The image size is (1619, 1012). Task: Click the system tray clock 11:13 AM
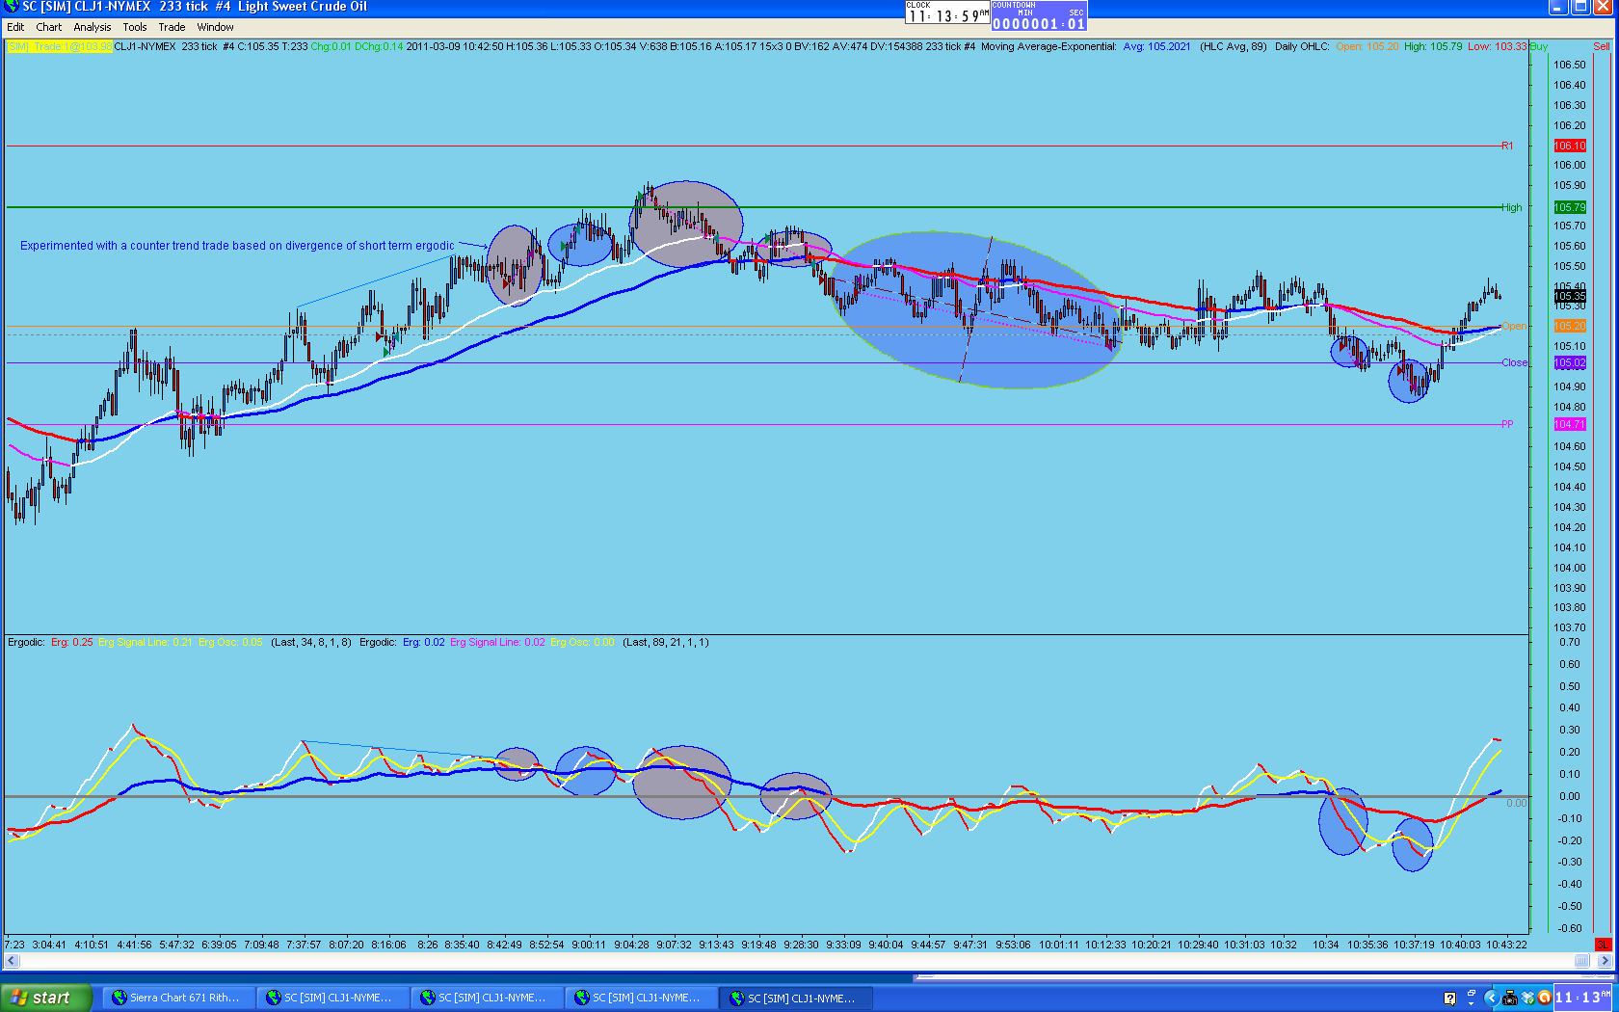[x=1583, y=999]
